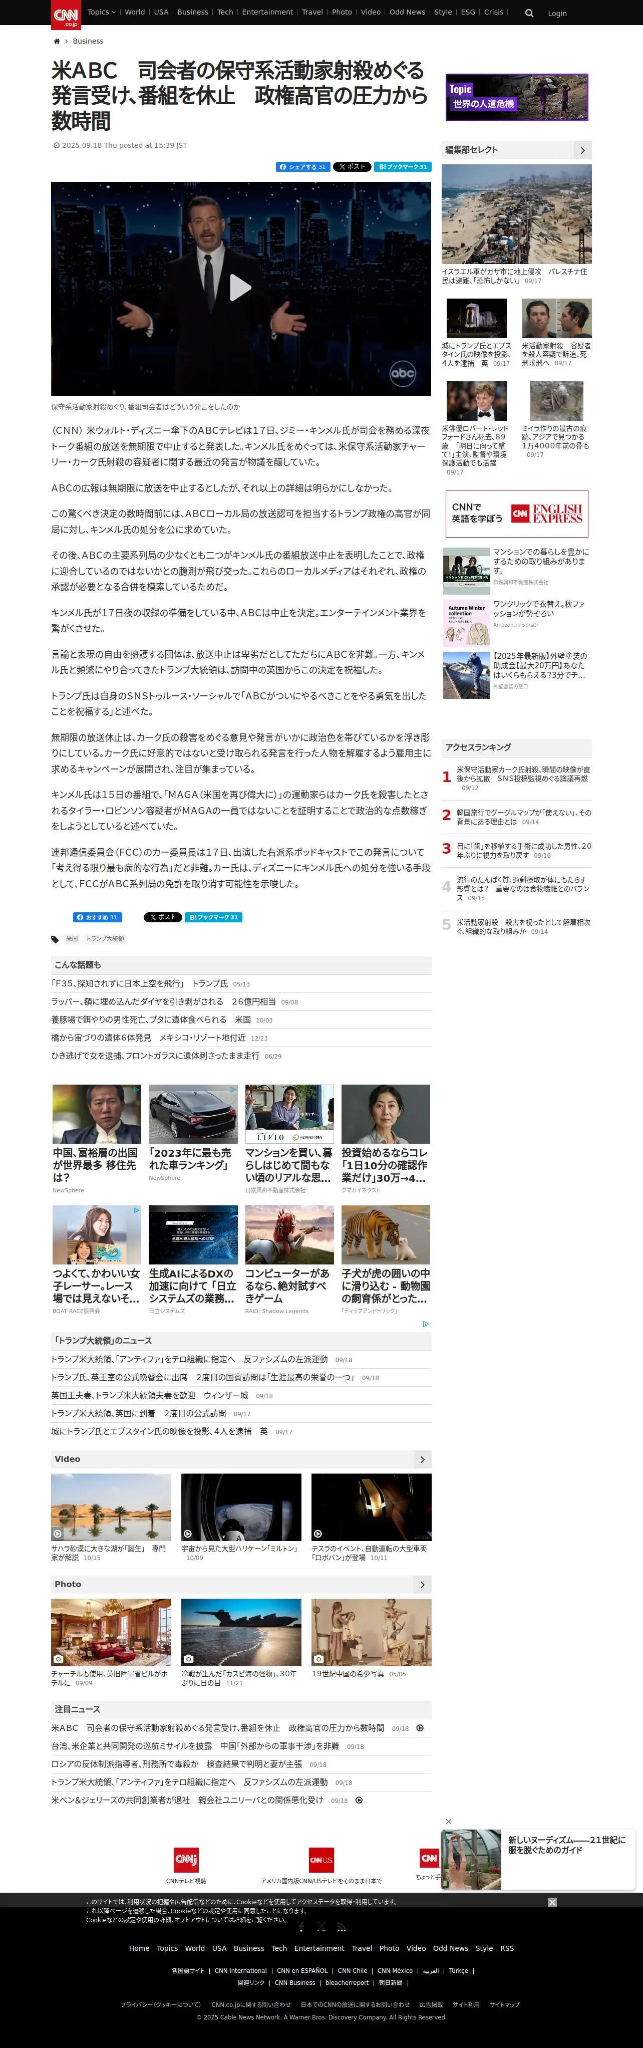Click the tag icon beside 米国 tag
Image resolution: width=643 pixels, height=2048 pixels.
[55, 939]
